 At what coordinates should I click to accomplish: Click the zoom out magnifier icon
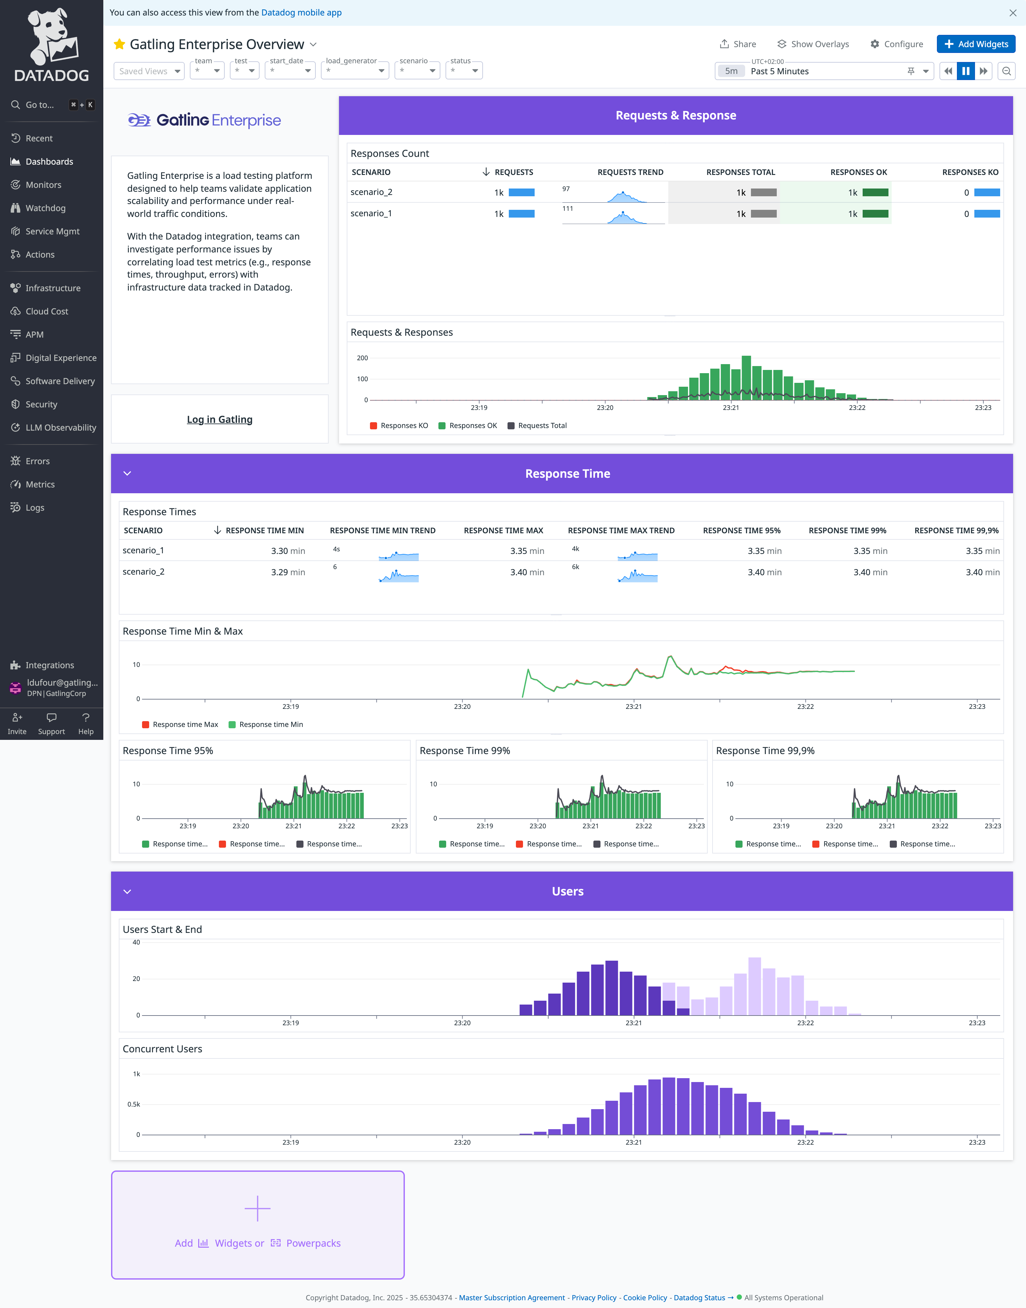1007,71
